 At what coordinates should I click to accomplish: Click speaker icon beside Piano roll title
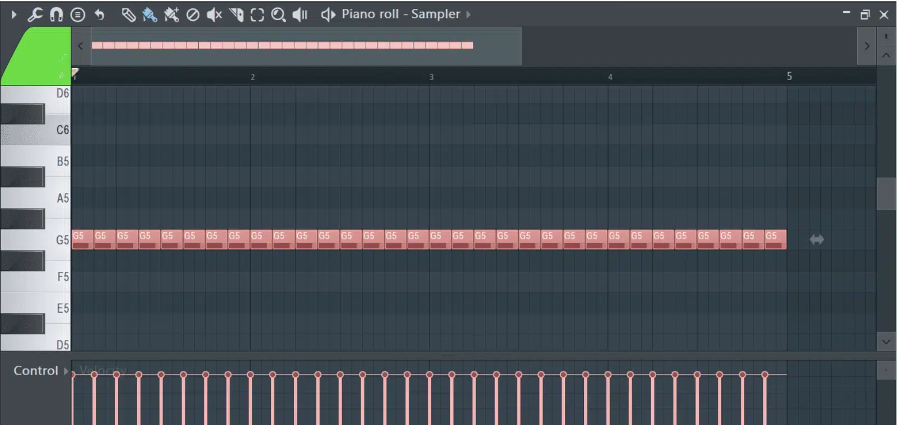pyautogui.click(x=328, y=15)
